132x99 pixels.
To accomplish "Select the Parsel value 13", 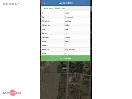I will pos(66,33).
